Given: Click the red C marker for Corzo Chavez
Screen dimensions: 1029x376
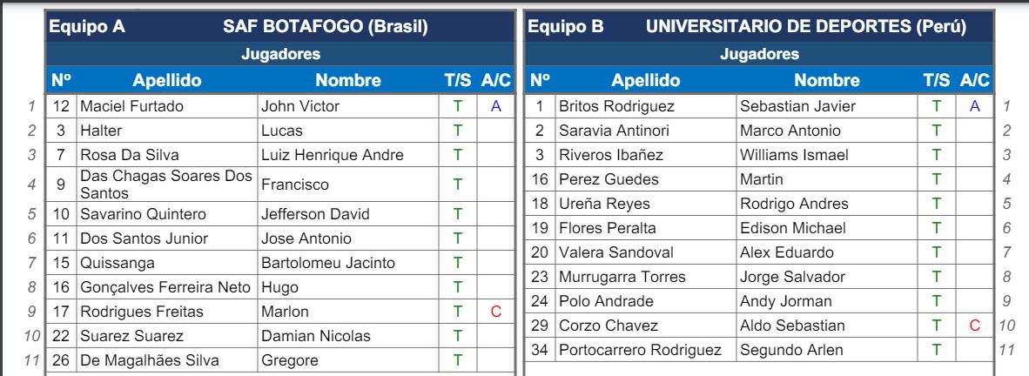Looking at the screenshot, I should [x=975, y=326].
